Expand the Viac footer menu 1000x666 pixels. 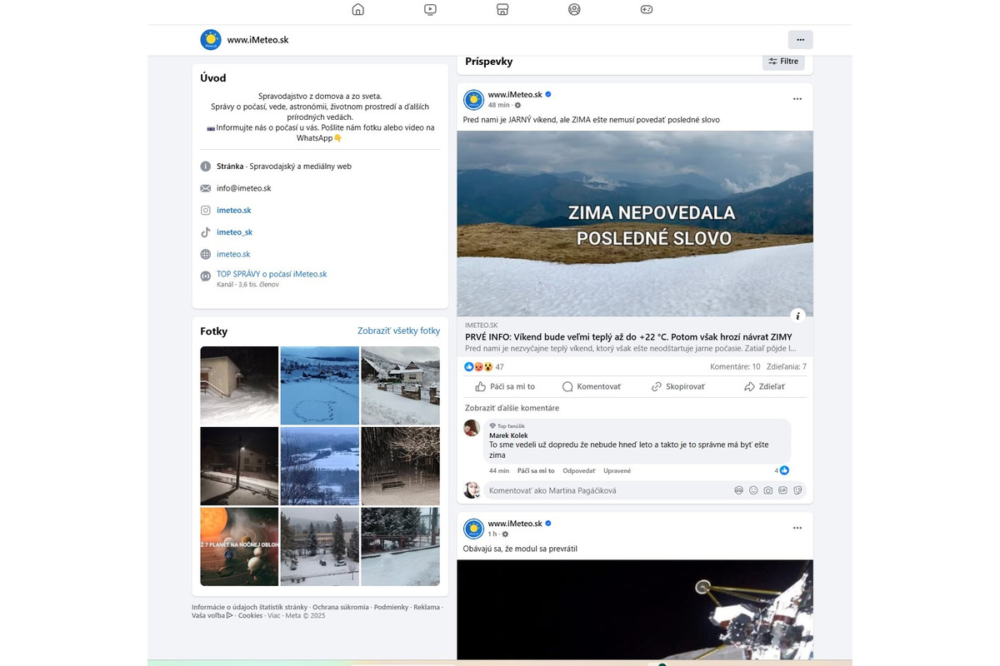coord(273,615)
